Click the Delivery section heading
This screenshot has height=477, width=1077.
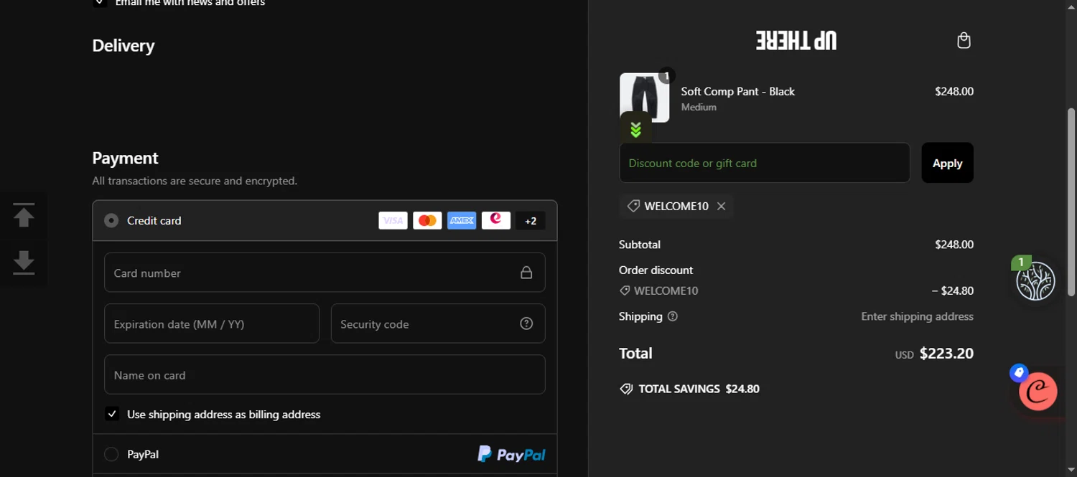123,45
